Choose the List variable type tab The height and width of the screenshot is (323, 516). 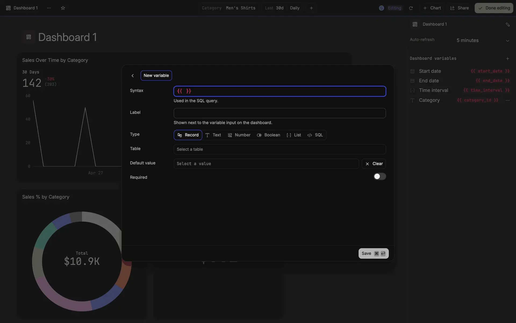[294, 135]
